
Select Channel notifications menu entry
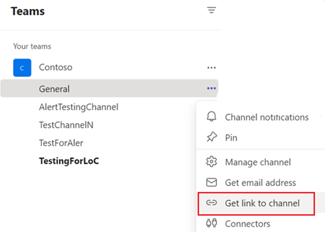pos(261,117)
